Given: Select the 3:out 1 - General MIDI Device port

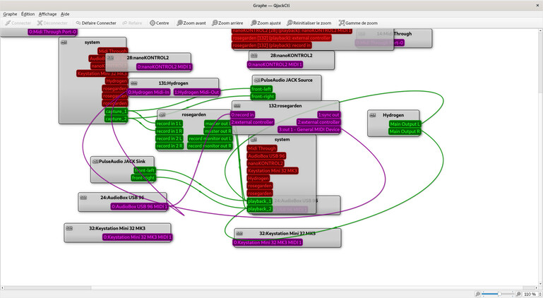Looking at the screenshot, I should click(309, 130).
